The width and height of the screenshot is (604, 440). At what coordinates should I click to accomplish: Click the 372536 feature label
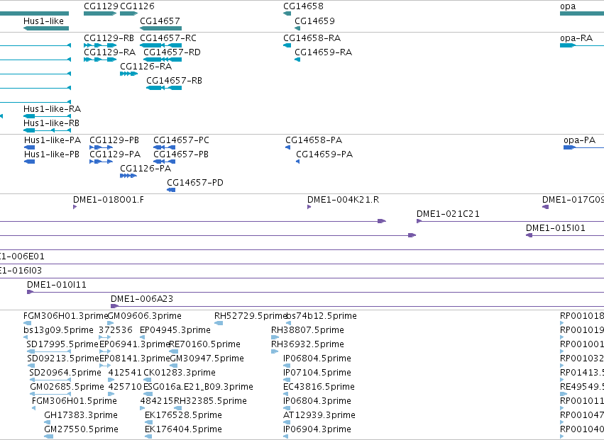point(116,330)
